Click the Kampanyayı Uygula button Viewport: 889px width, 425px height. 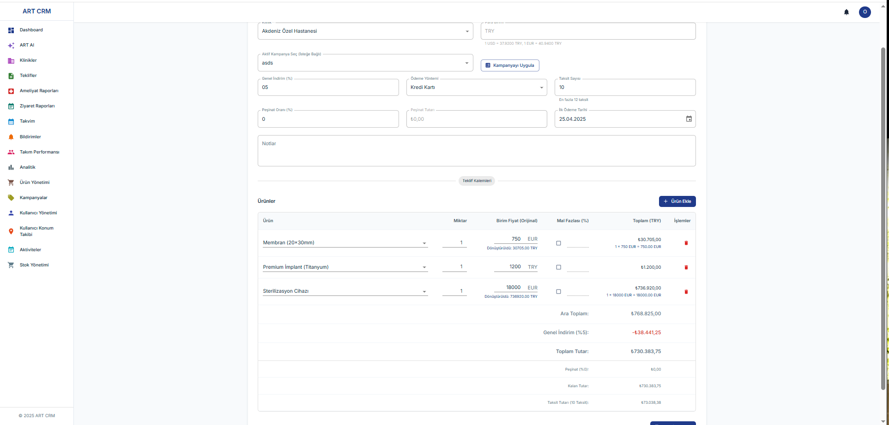(509, 65)
